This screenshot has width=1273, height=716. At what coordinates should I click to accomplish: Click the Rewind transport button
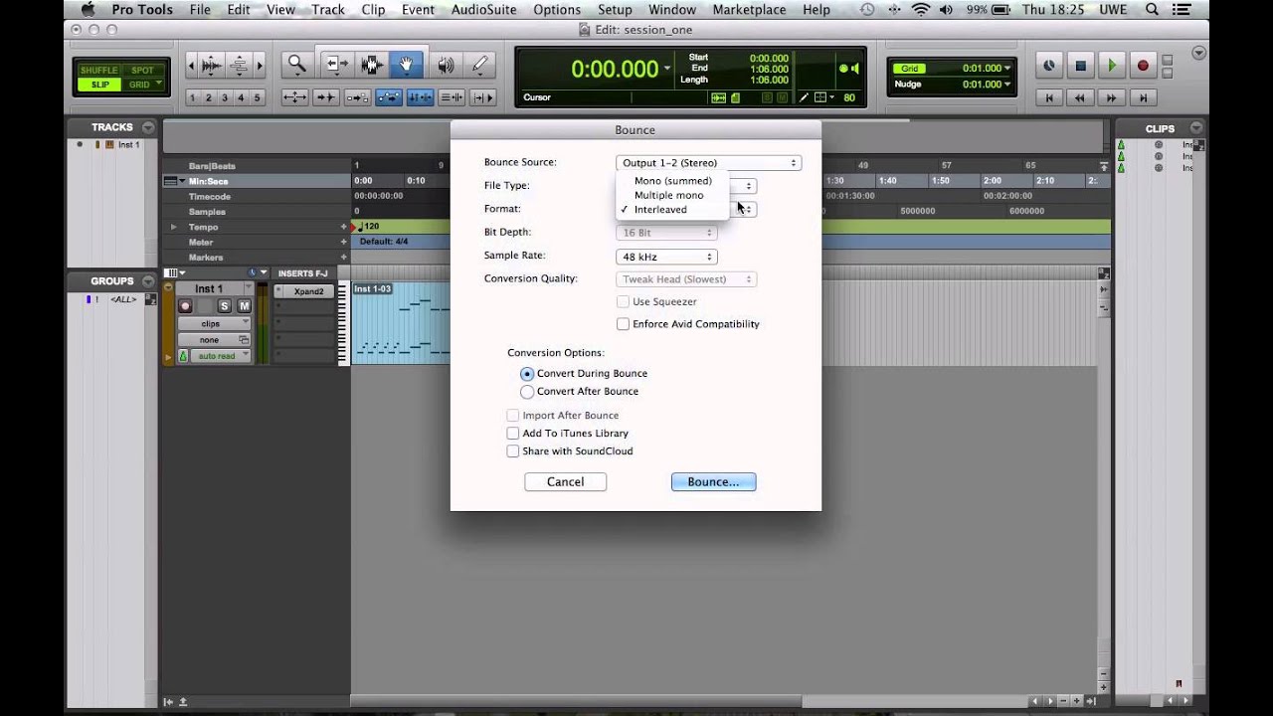1080,97
